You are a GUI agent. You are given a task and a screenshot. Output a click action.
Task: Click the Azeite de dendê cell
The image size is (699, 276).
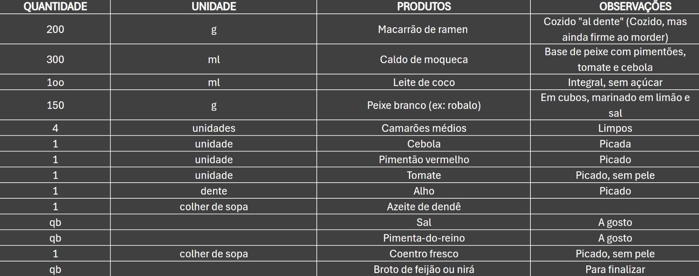point(424,206)
